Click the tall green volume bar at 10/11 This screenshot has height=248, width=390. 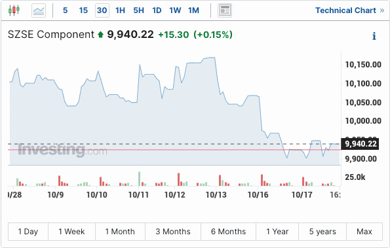click(x=139, y=179)
